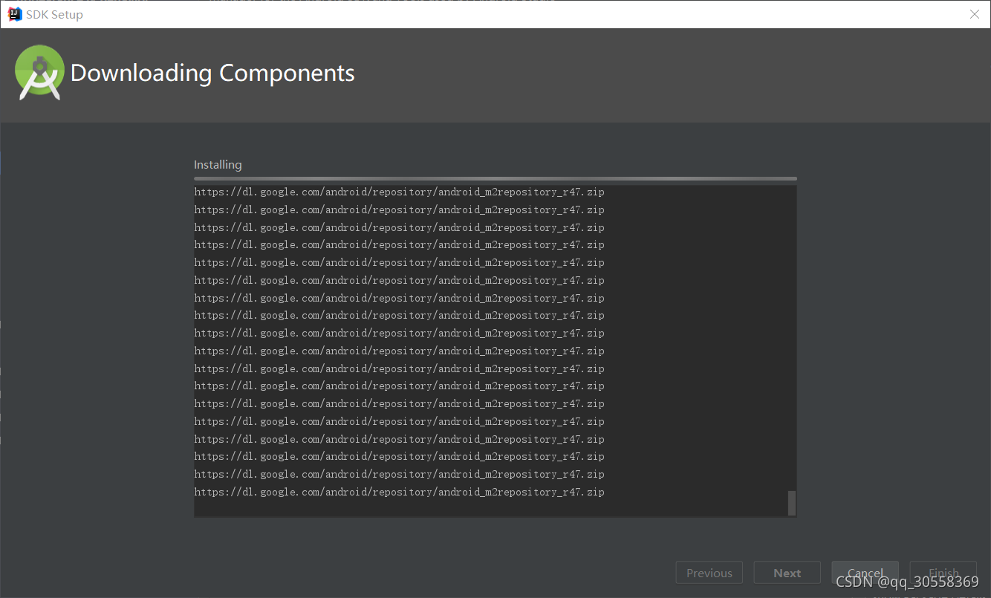
Task: Click the Previous button
Action: [709, 573]
